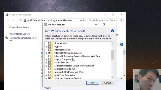Tick the Internet Explorer 11 checkbox
This screenshot has width=161, height=90.
pos(50,50)
